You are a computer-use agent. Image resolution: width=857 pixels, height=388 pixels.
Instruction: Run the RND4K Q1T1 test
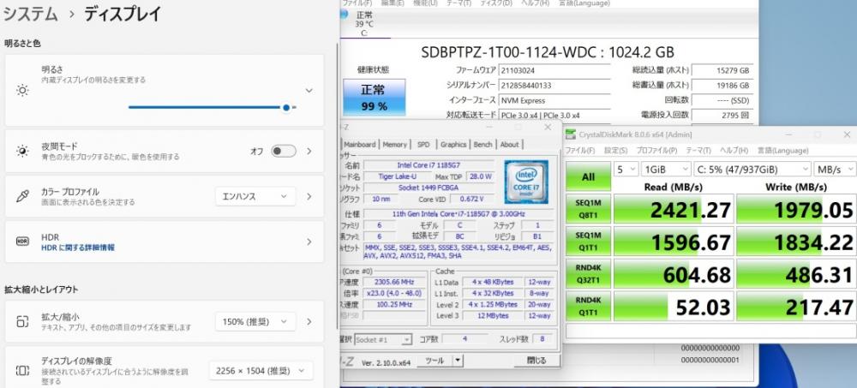588,306
